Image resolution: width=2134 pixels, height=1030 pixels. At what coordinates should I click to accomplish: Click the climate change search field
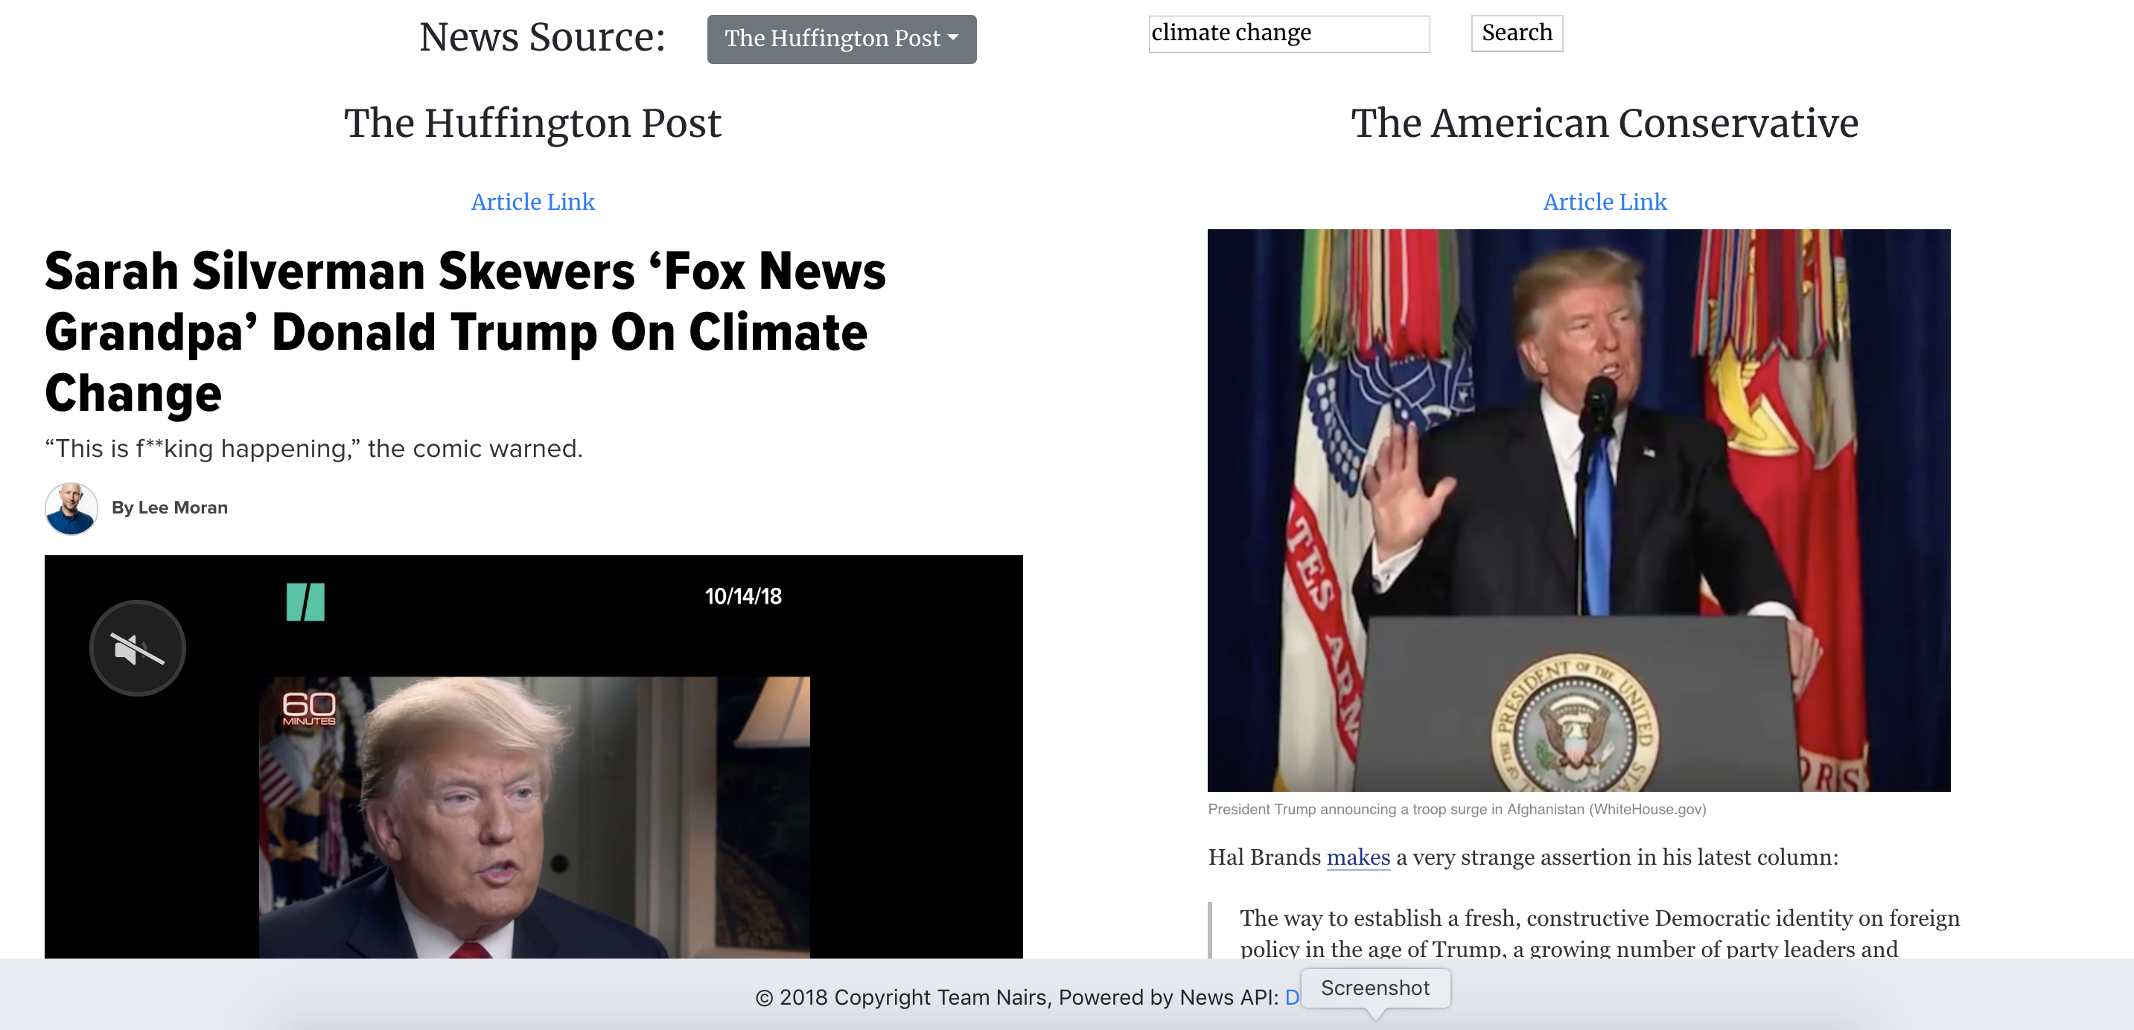tap(1288, 33)
